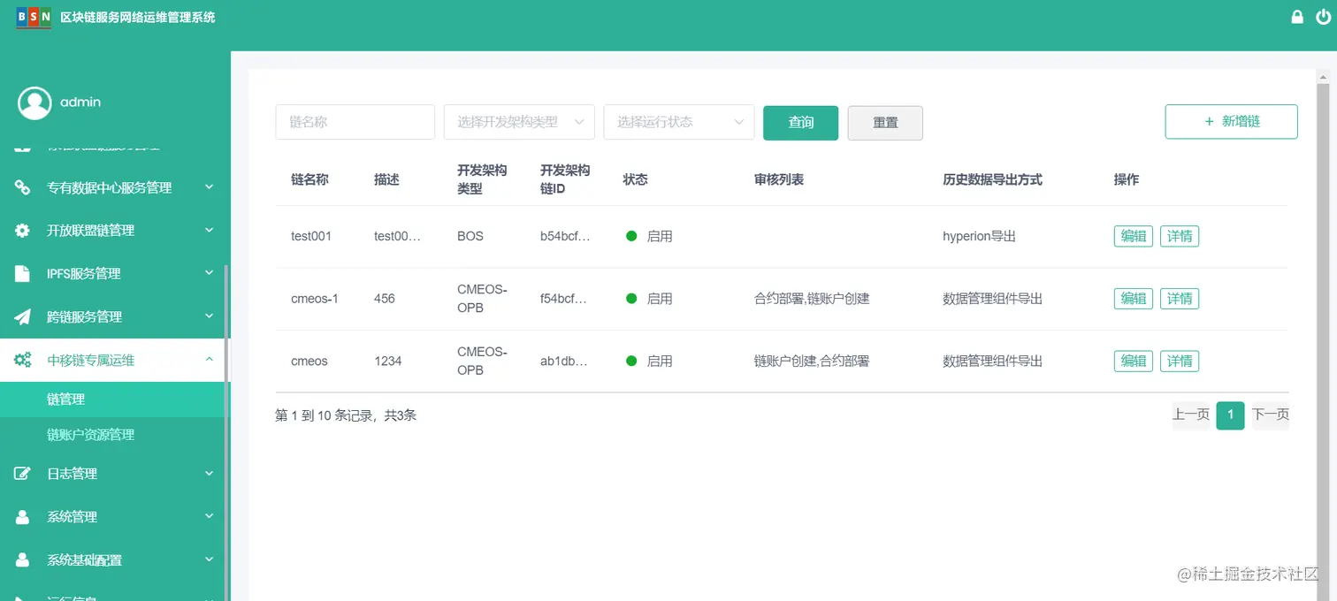This screenshot has height=601, width=1337.
Task: Click the lock screen icon
Action: pyautogui.click(x=1297, y=17)
